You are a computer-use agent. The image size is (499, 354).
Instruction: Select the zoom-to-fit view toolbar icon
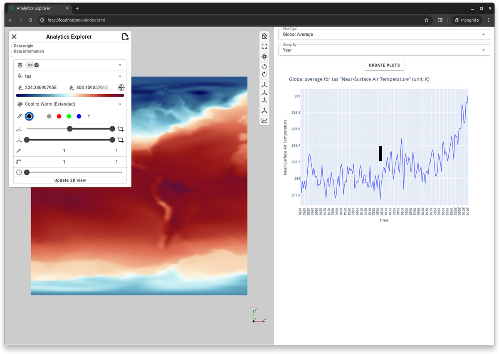[x=264, y=46]
